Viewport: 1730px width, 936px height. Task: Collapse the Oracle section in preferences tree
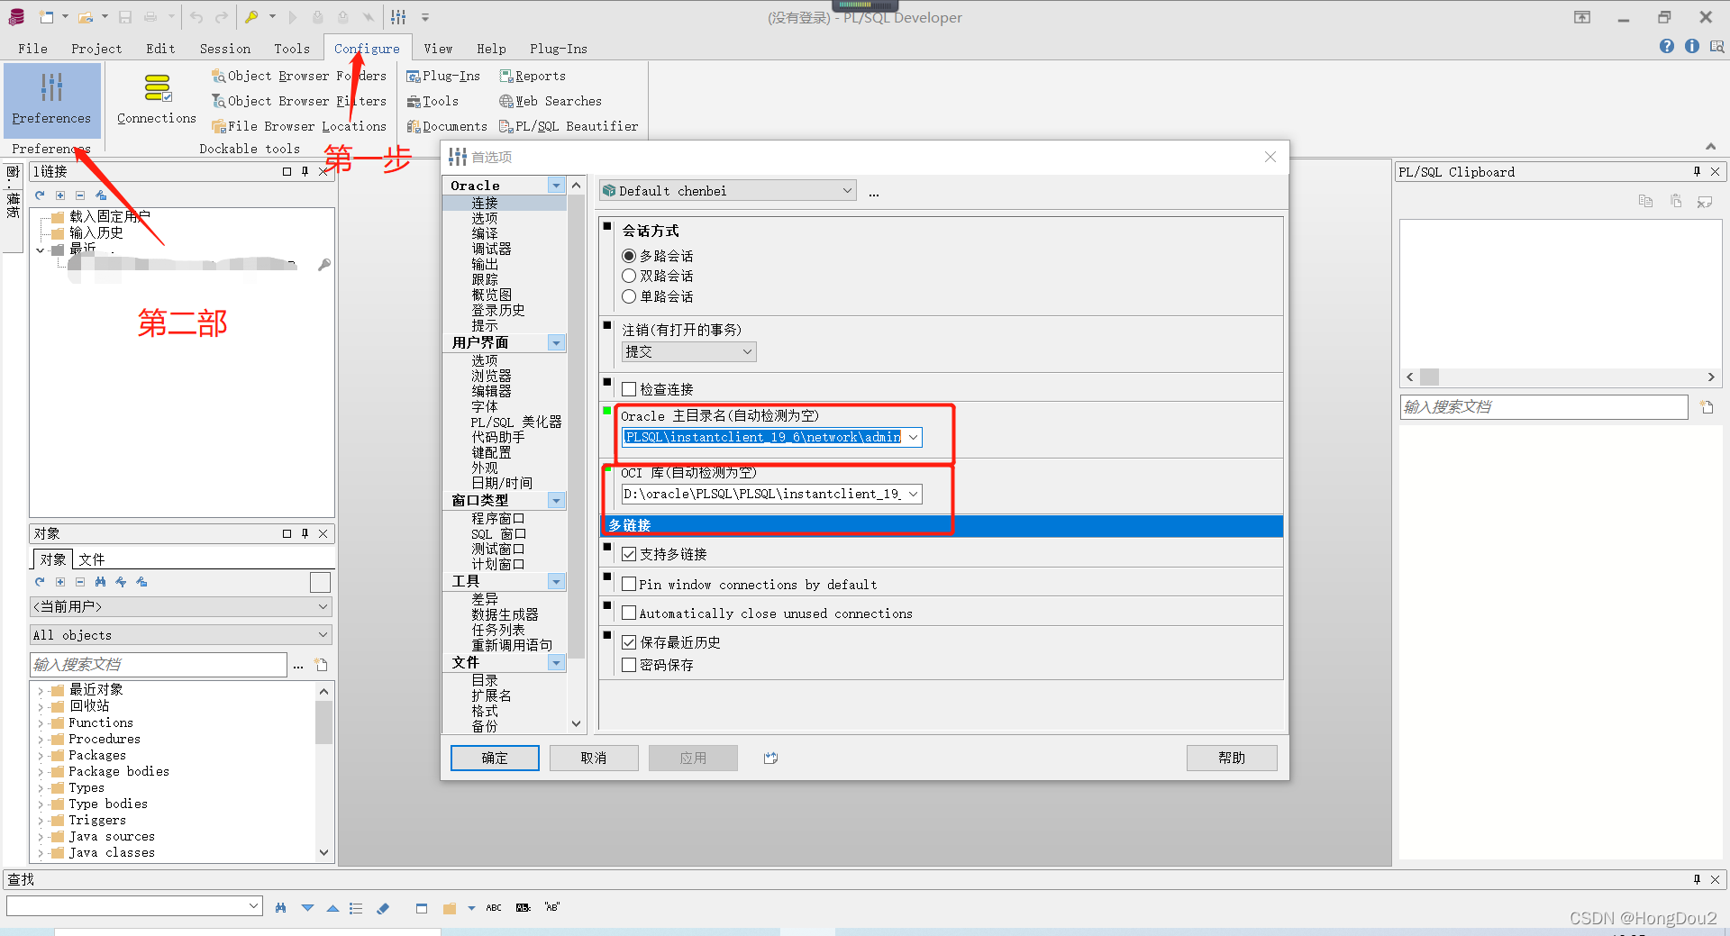tap(556, 186)
